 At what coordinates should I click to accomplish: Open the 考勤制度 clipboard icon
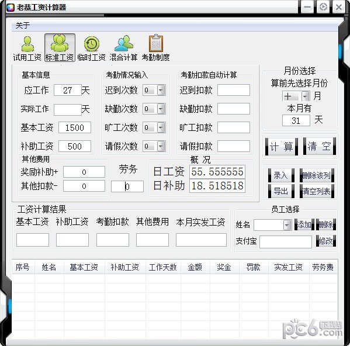click(155, 48)
